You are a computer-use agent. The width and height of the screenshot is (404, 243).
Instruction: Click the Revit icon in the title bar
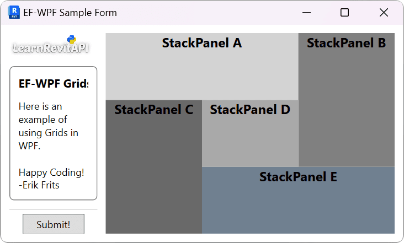(x=14, y=12)
